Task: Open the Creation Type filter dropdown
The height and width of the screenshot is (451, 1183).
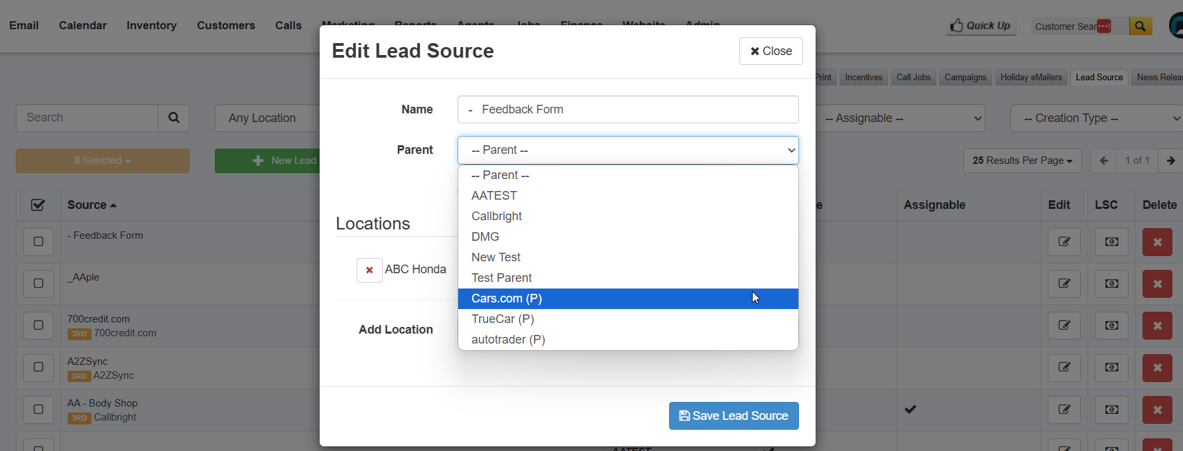Action: tap(1097, 118)
